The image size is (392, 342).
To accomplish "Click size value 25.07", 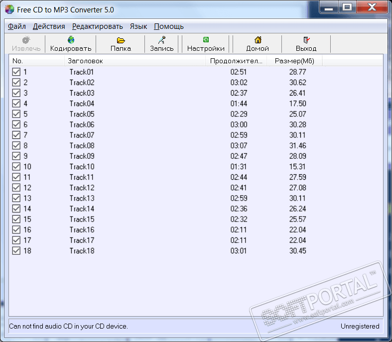I will tap(298, 114).
